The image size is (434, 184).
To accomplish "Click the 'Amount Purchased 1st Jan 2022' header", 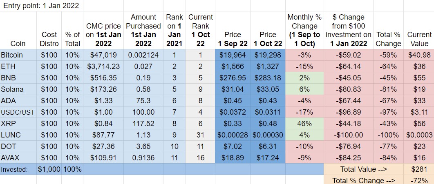I will [x=143, y=30].
